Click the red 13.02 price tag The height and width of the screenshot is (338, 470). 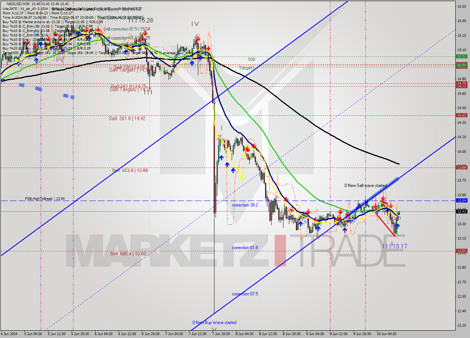[x=461, y=251]
